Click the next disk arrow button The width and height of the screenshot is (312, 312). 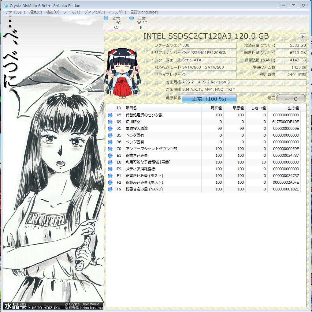[x=303, y=36]
